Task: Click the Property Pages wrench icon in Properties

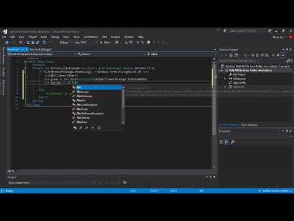Action: 233,142
